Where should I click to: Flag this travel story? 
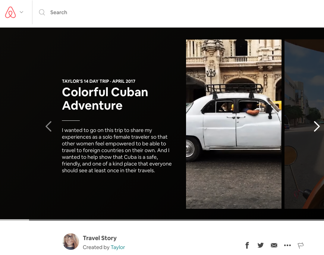point(301,245)
